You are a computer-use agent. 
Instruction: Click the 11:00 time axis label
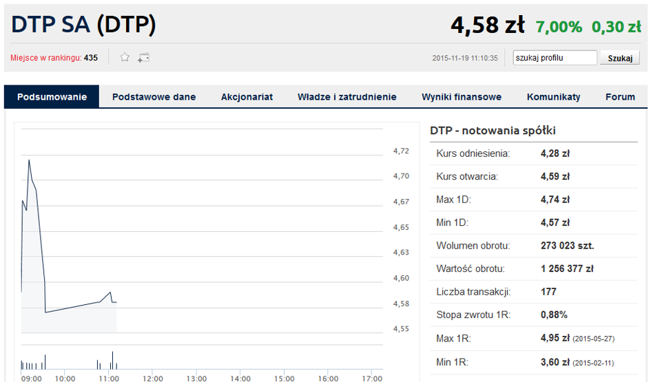pos(109,379)
